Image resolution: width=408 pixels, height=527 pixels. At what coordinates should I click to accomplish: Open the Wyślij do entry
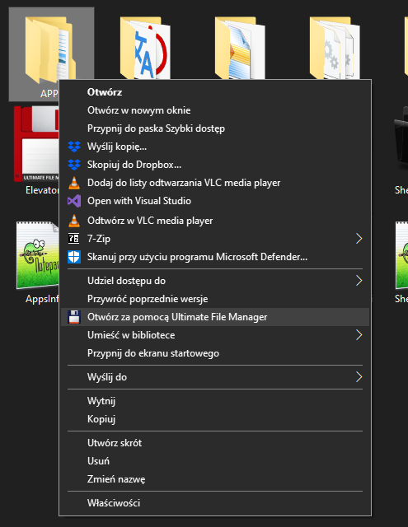point(215,377)
